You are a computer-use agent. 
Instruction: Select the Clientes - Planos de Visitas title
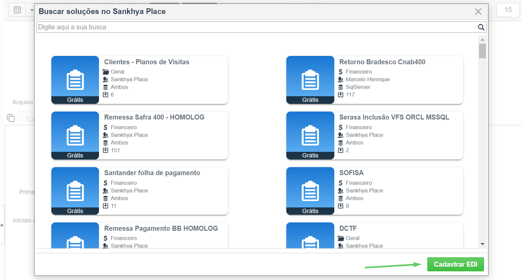tap(147, 62)
